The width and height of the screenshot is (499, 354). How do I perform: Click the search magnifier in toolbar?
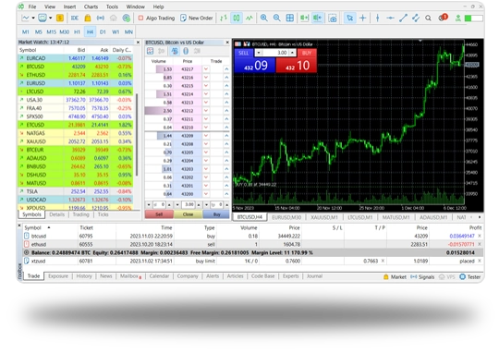(x=428, y=18)
